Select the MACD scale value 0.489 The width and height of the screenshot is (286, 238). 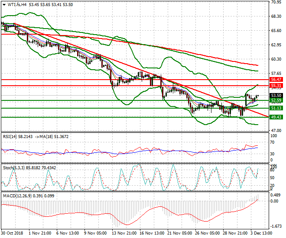pyautogui.click(x=275, y=195)
